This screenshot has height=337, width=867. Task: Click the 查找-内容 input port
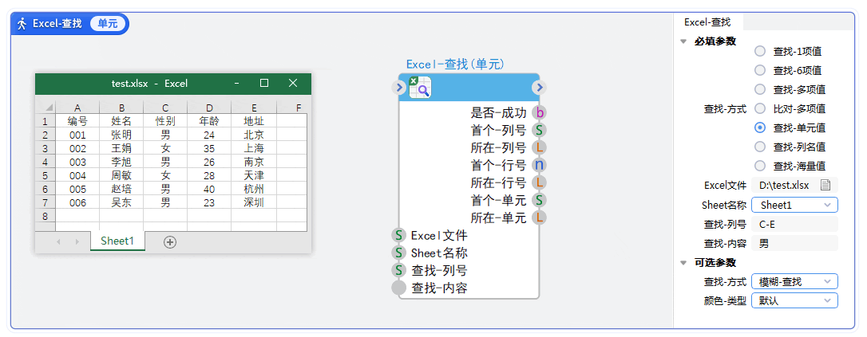tap(399, 288)
